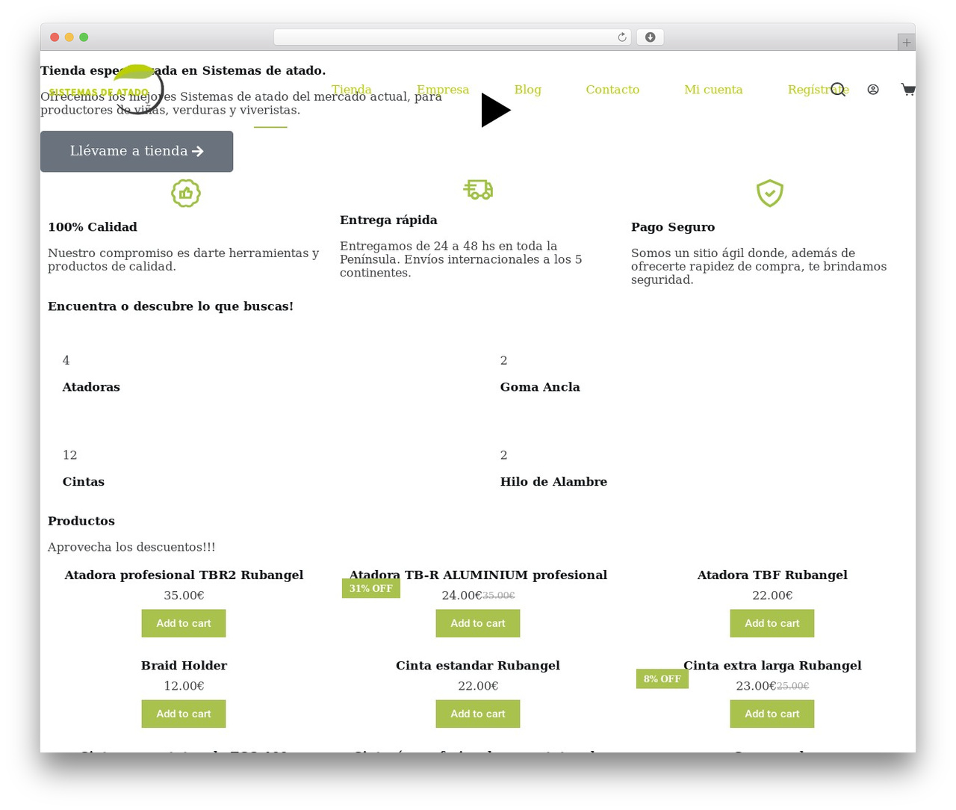Open the Goma Ancla category
This screenshot has height=810, width=956.
pos(540,387)
